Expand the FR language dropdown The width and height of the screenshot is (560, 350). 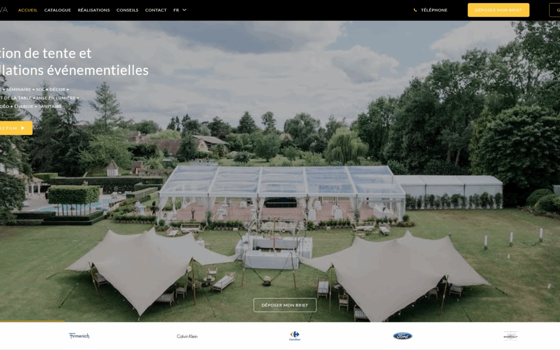click(179, 10)
